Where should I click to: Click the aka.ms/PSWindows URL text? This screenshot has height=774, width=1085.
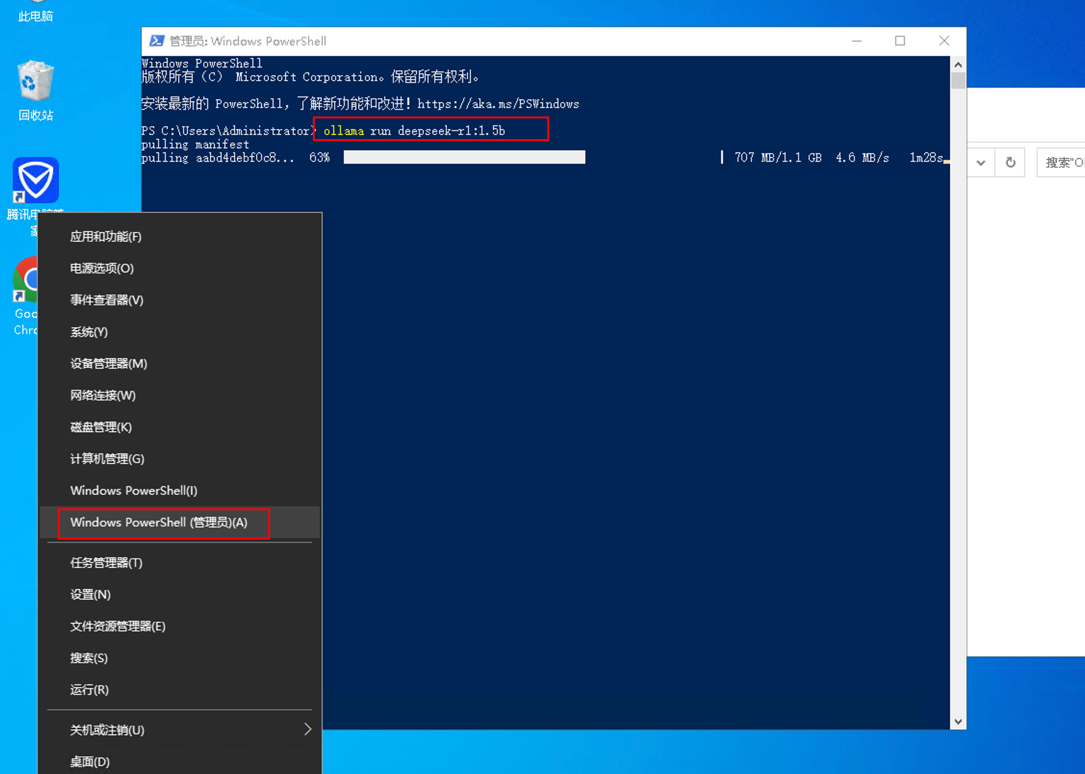(x=498, y=104)
